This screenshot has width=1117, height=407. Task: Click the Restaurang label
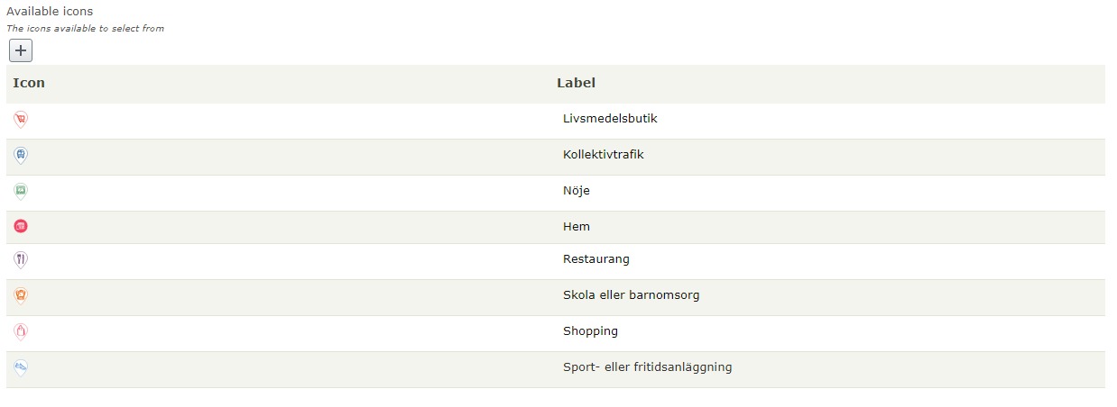click(x=595, y=259)
